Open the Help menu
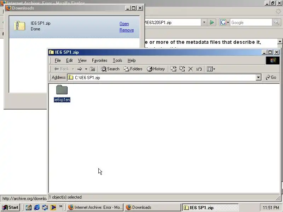The image size is (283, 212). [x=132, y=60]
